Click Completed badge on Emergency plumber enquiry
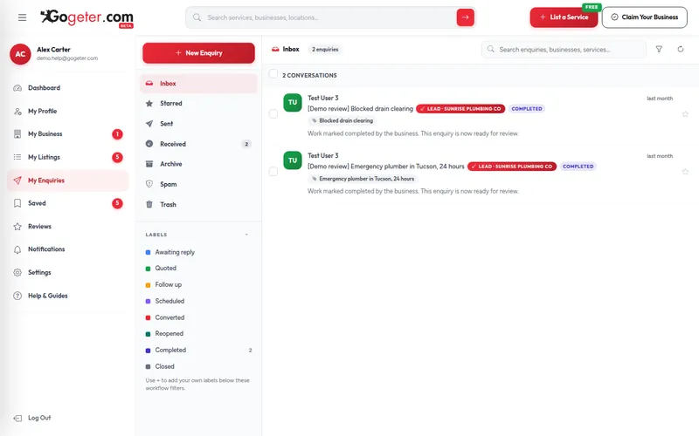The height and width of the screenshot is (436, 699). [578, 167]
